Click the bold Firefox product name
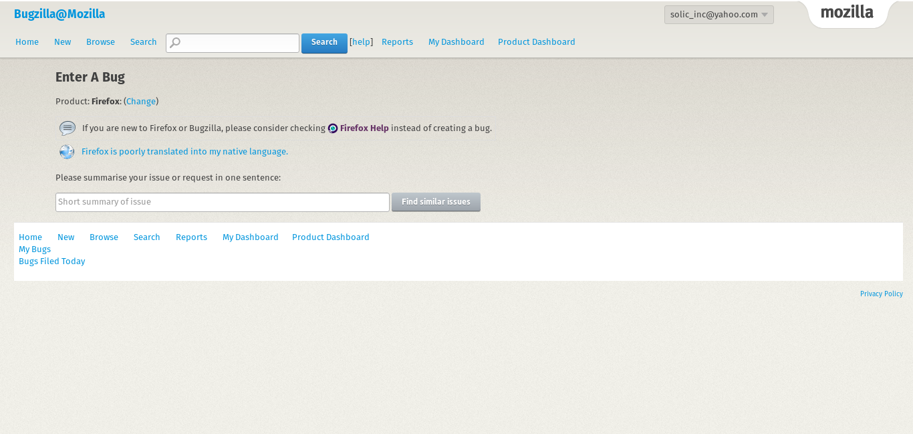 pyautogui.click(x=106, y=102)
